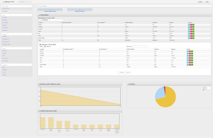Click the red action icon for TRO1 in 2015
Viewport: 213px width, 138px height.
click(191, 36)
